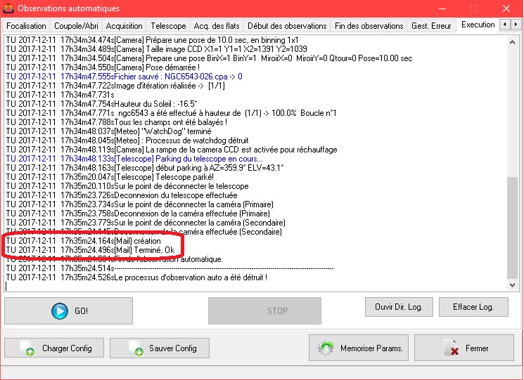Open the Acq. des flats tab

click(x=216, y=26)
